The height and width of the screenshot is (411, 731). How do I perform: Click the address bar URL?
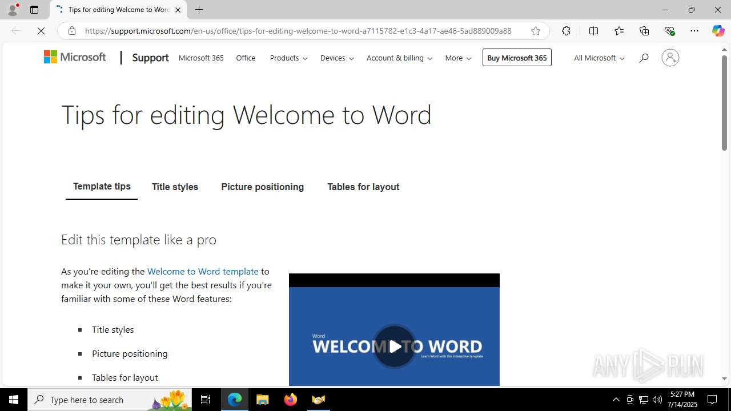point(298,31)
